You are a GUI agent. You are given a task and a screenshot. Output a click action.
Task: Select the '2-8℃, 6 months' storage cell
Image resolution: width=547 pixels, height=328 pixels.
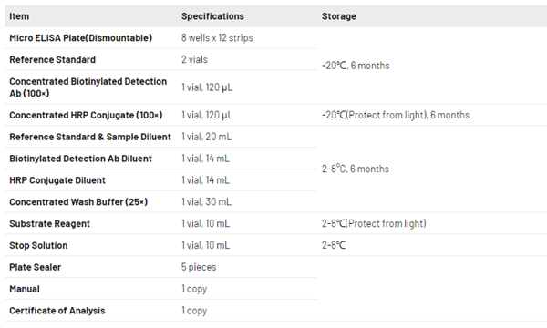coord(356,169)
